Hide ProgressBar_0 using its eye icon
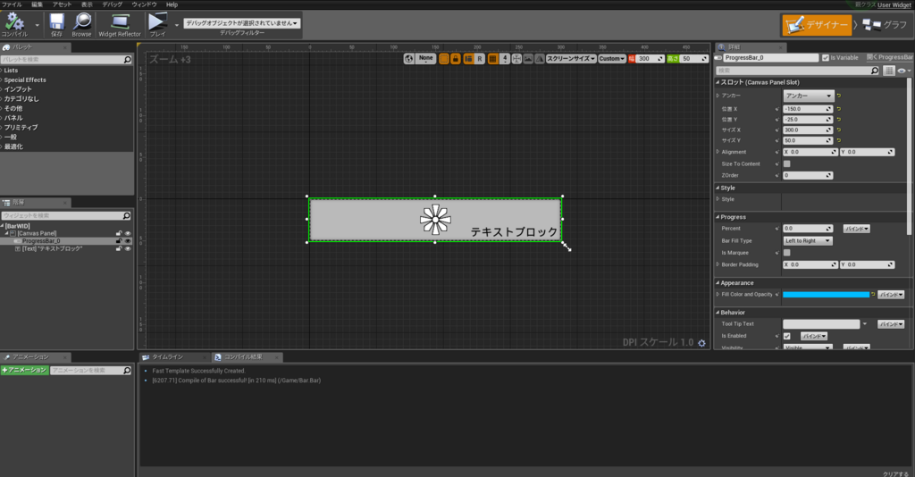The height and width of the screenshot is (477, 915). 128,241
